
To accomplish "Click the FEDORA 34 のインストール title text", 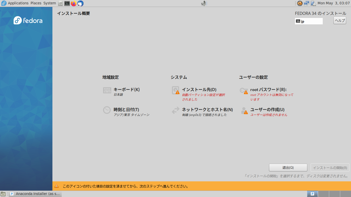I will click(x=320, y=13).
